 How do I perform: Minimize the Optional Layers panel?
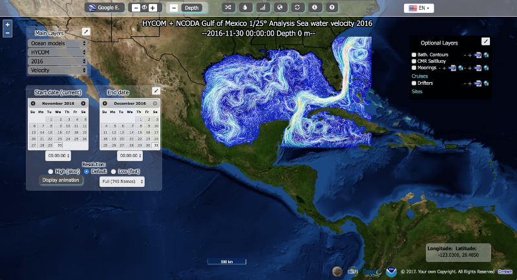click(x=486, y=41)
